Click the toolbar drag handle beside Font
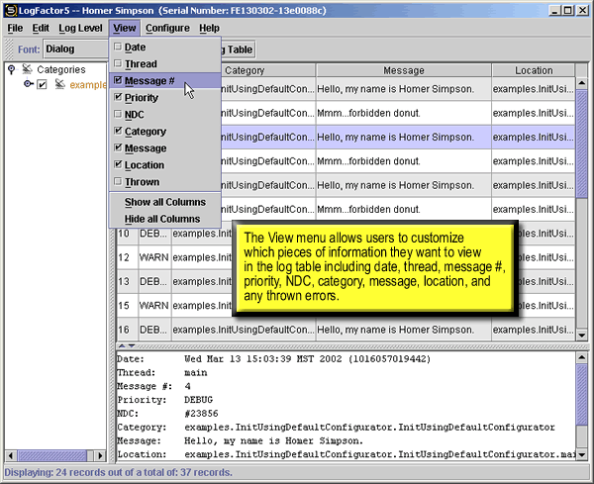This screenshot has width=594, height=484. coord(9,48)
